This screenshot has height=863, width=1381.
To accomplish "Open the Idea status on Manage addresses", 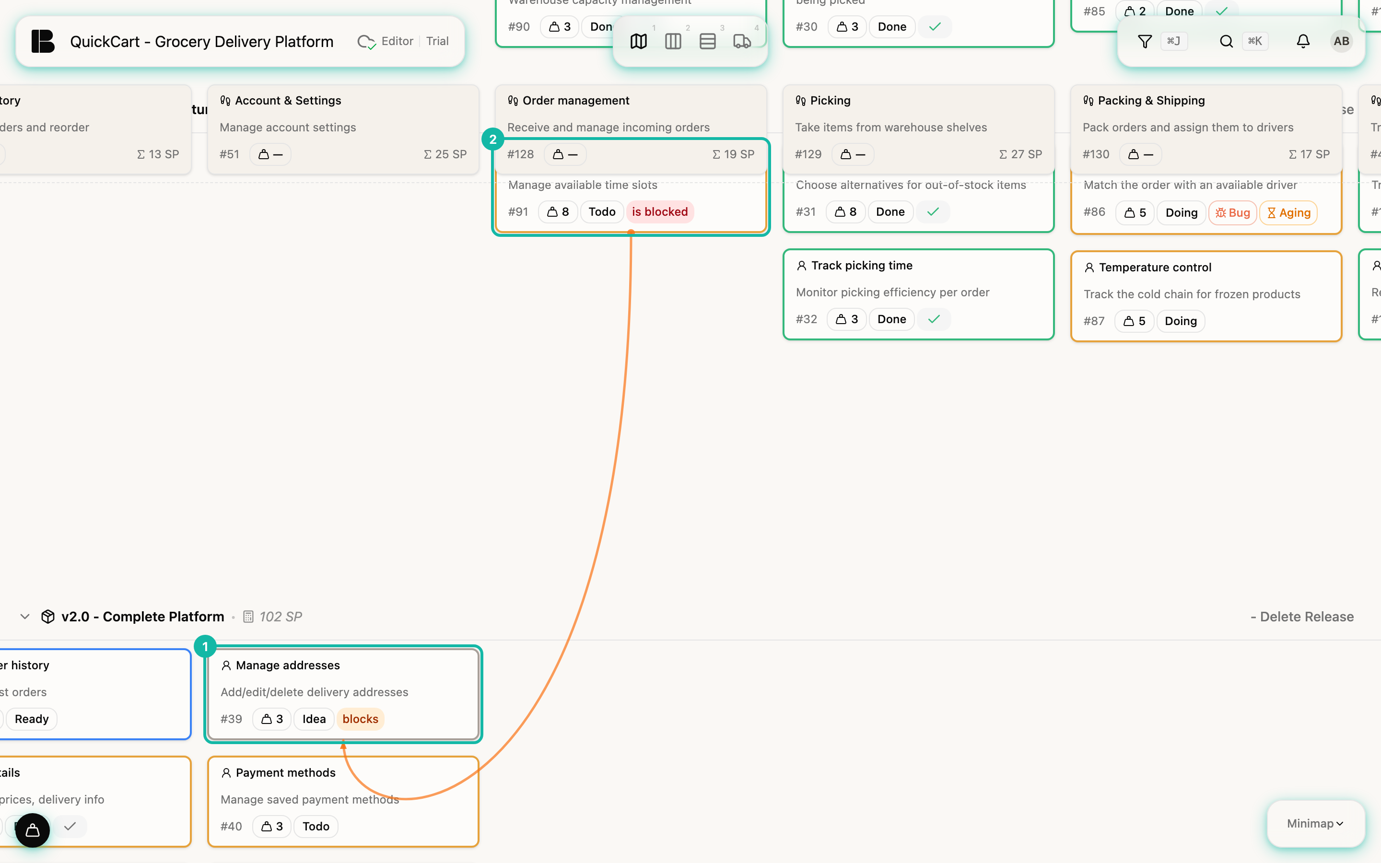I will (314, 719).
